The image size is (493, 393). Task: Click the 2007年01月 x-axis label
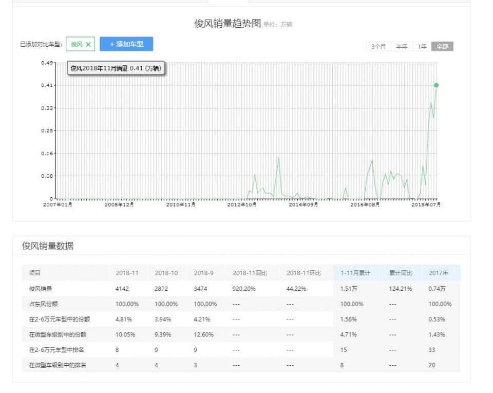coord(58,204)
